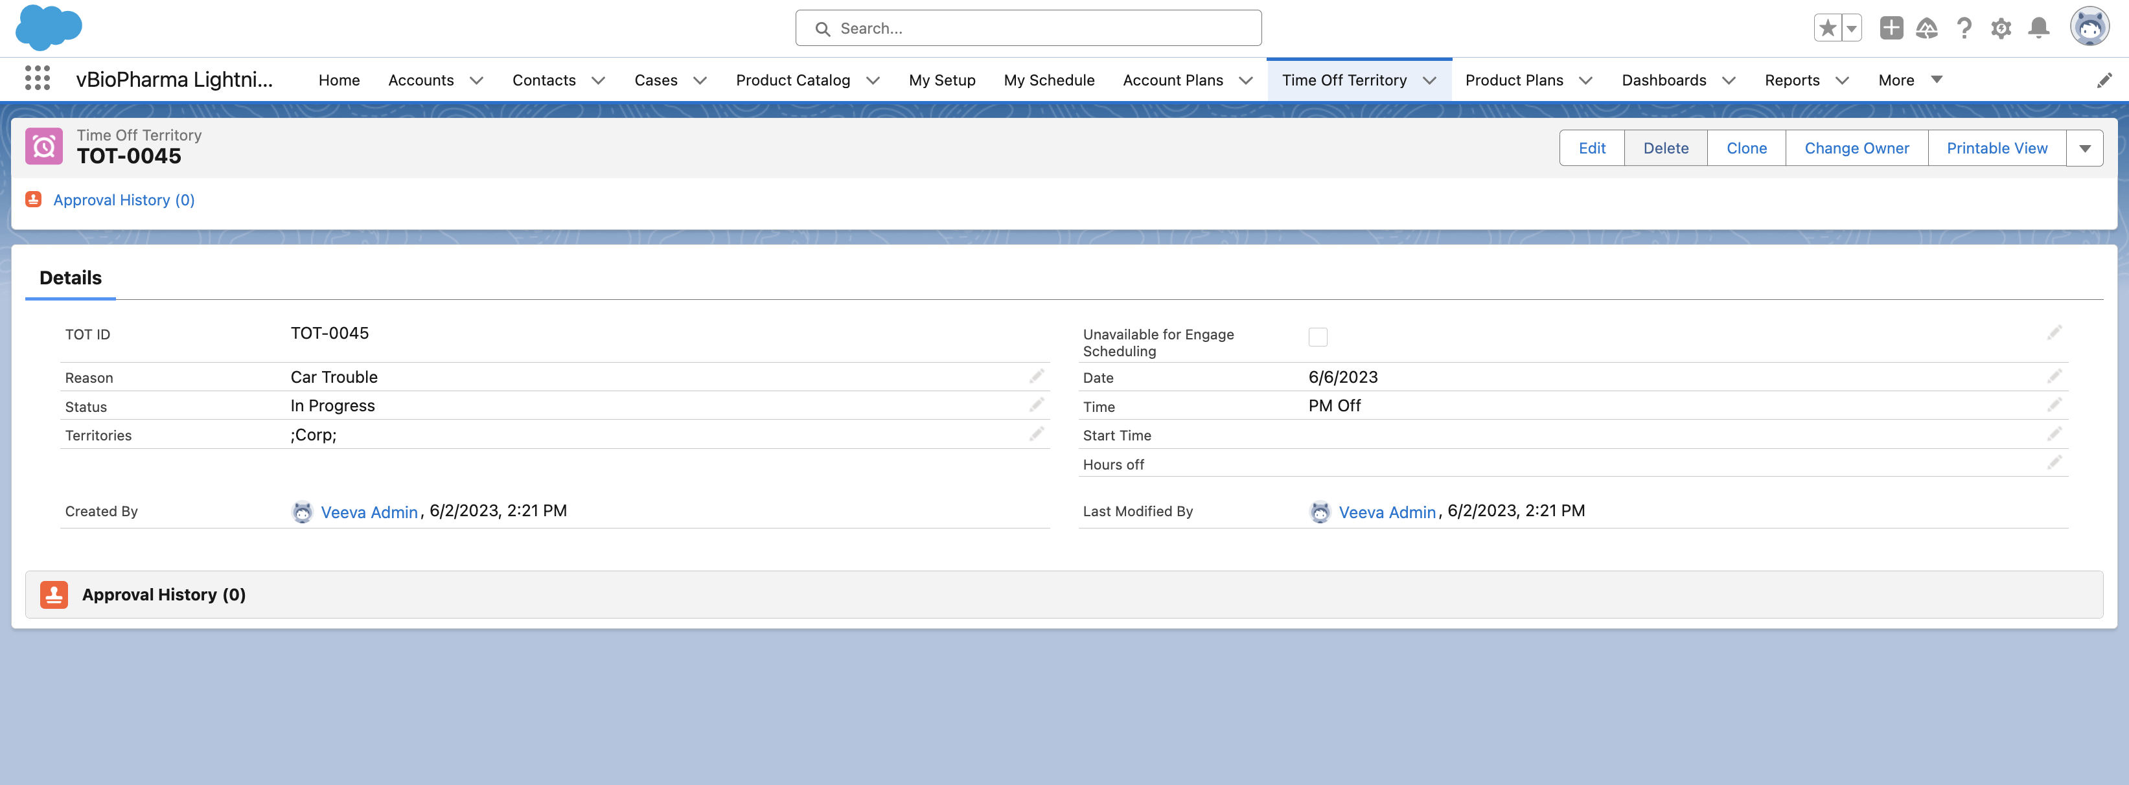The image size is (2129, 785).
Task: Expand the Accounts tab dropdown chevron
Action: click(x=476, y=80)
